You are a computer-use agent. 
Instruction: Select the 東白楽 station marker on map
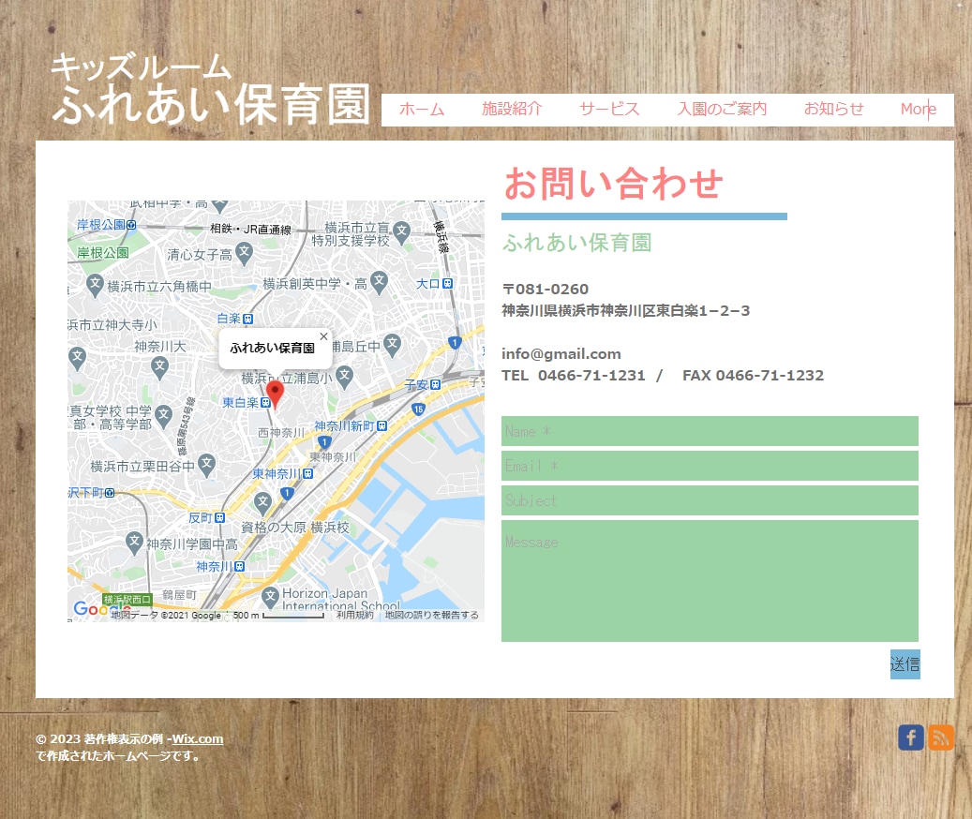[x=265, y=403]
